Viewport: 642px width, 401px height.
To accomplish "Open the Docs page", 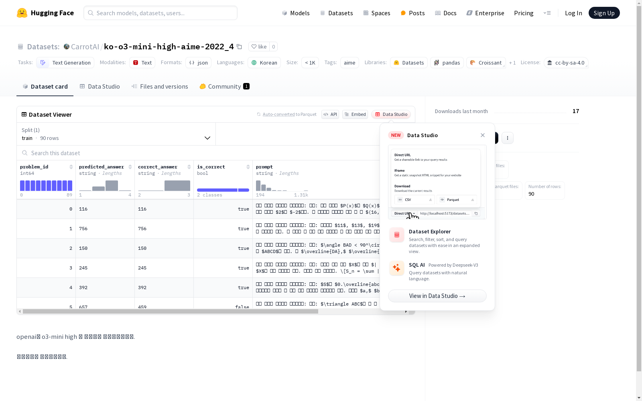I will coord(446,13).
